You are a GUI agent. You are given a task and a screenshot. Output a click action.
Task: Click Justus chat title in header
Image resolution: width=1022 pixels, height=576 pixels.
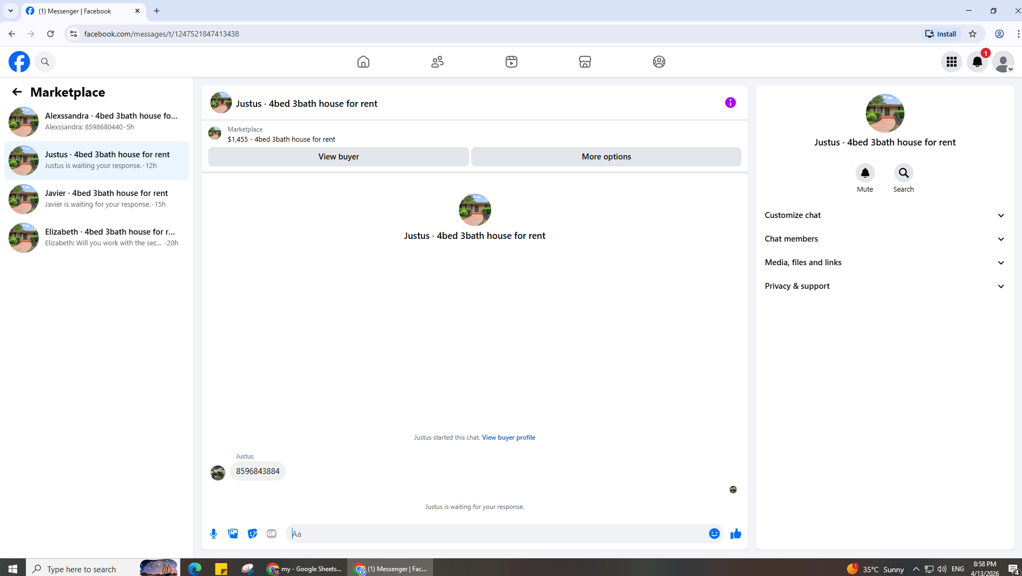(306, 104)
